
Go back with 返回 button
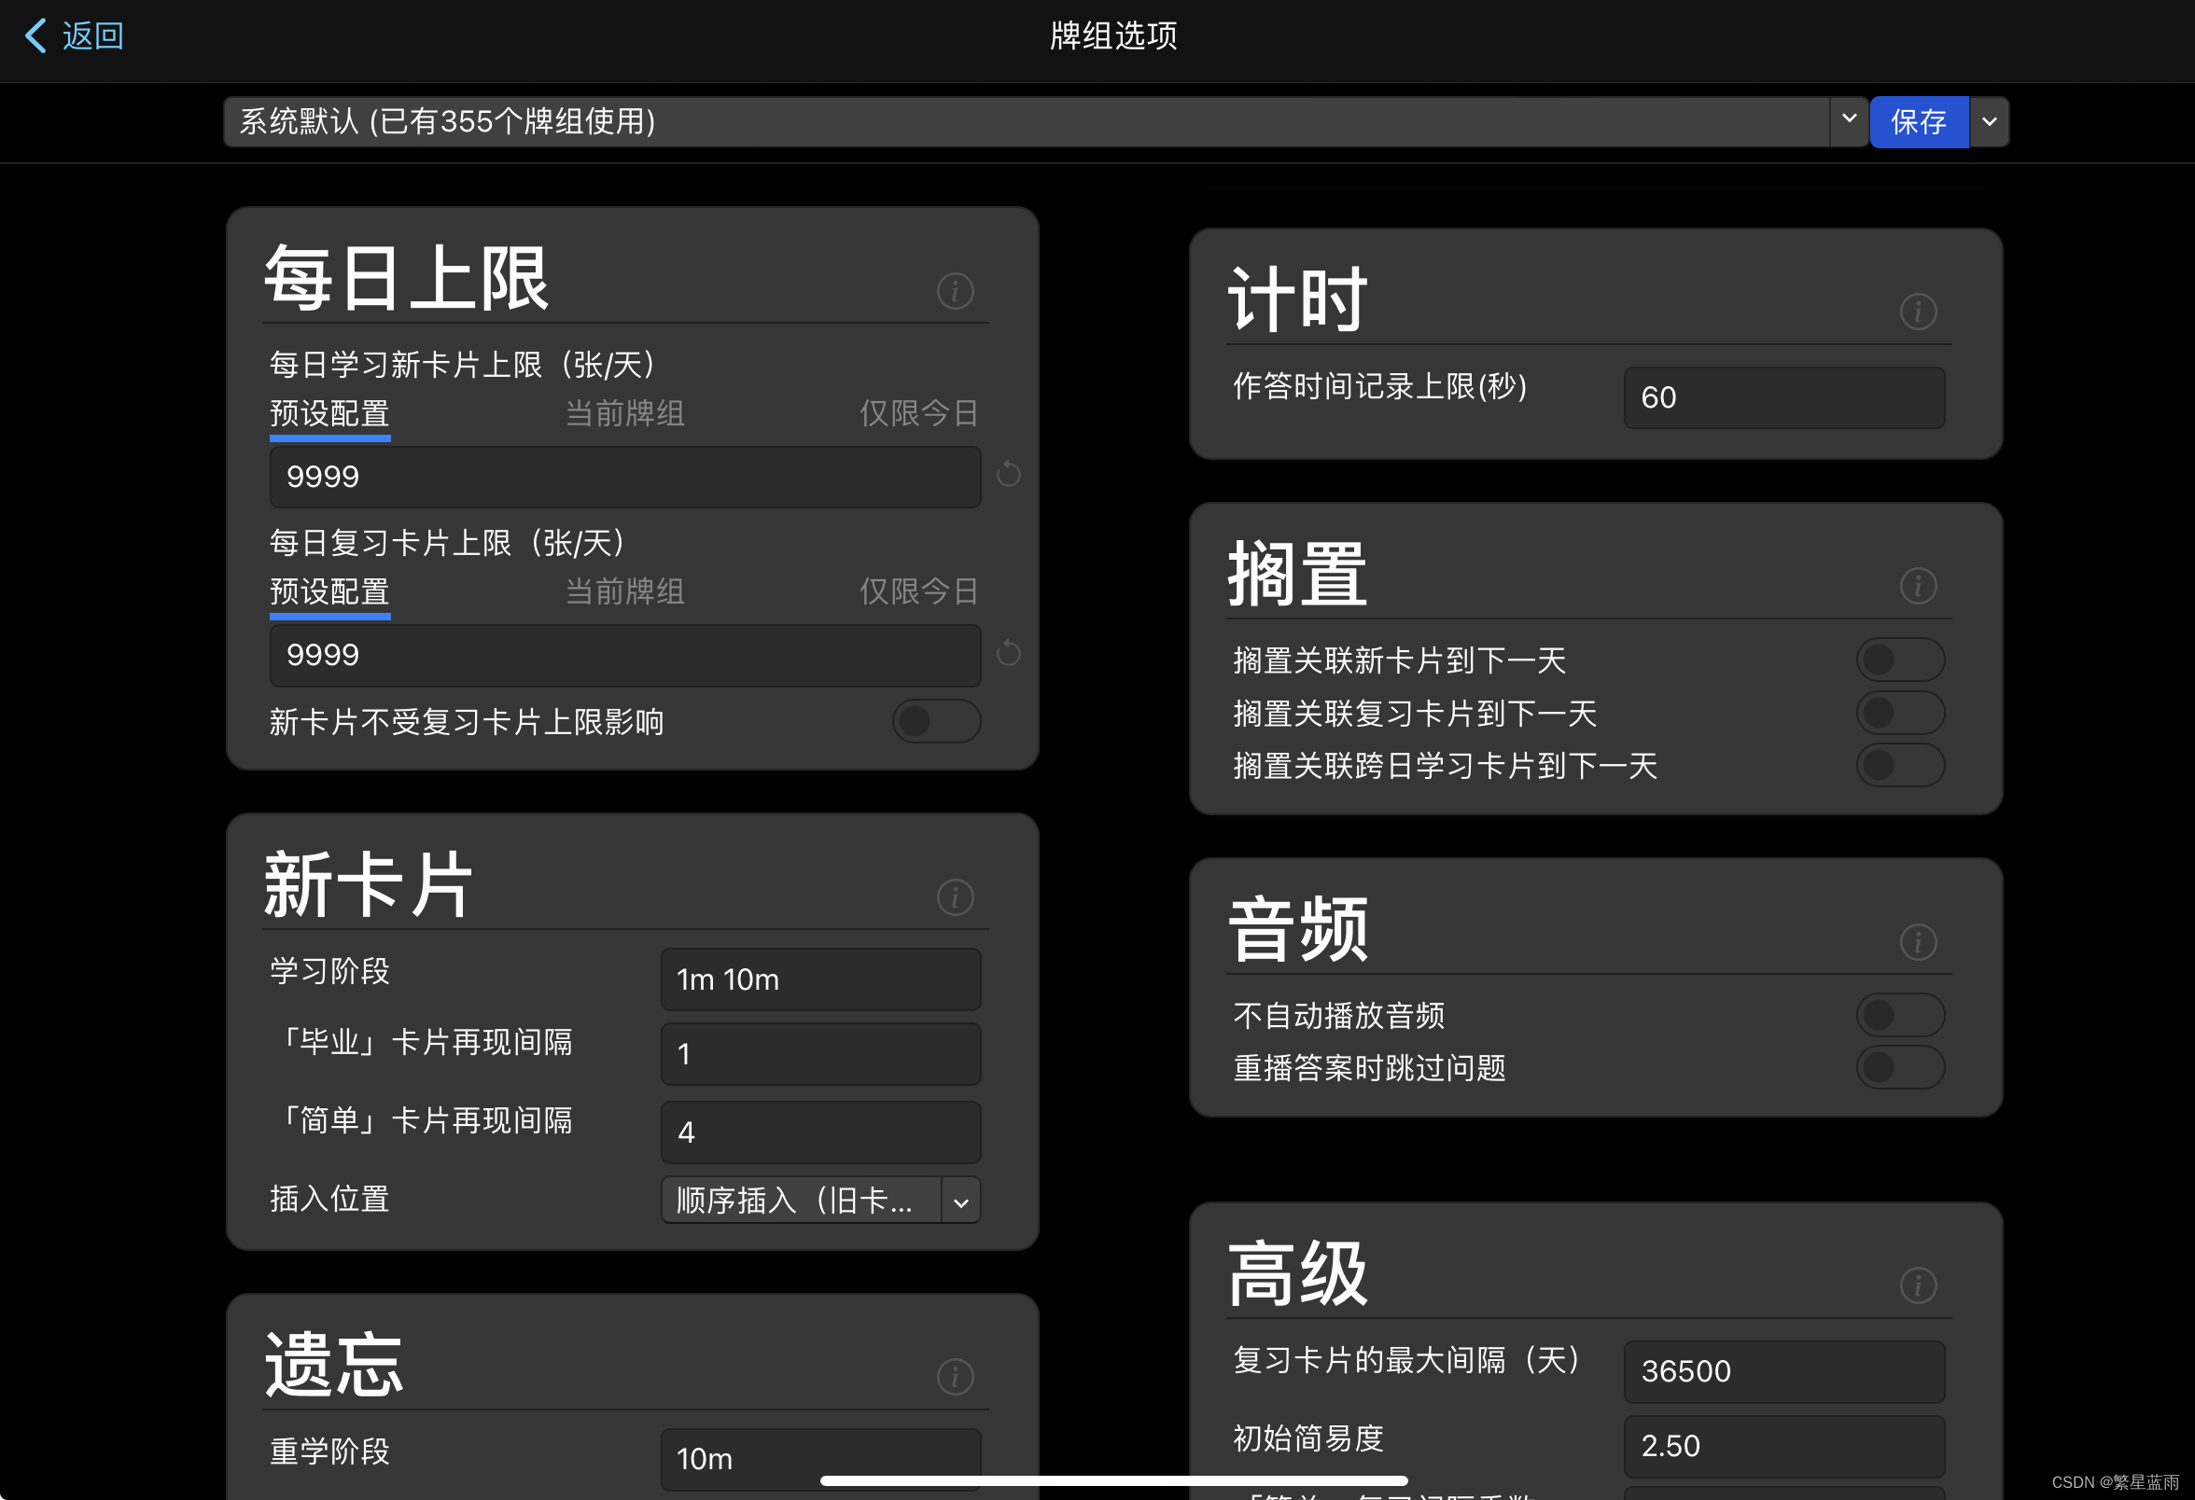(x=74, y=35)
